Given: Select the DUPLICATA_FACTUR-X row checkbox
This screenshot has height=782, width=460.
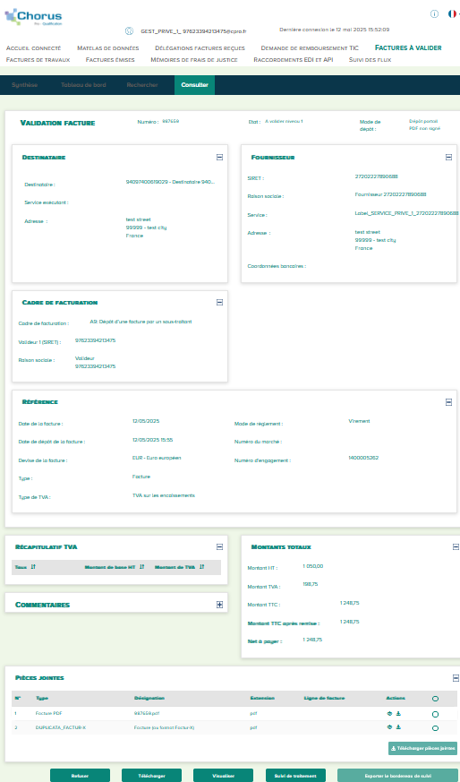Looking at the screenshot, I should (x=435, y=728).
